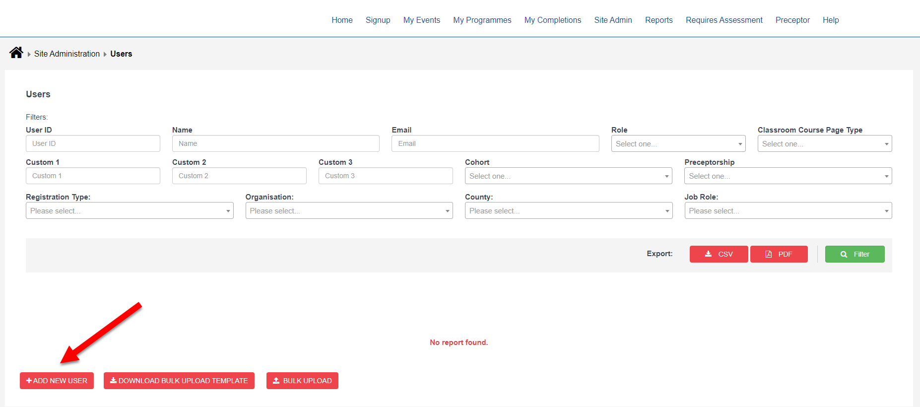Open the Preceptor navigation link
The width and height of the screenshot is (920, 407).
[792, 20]
